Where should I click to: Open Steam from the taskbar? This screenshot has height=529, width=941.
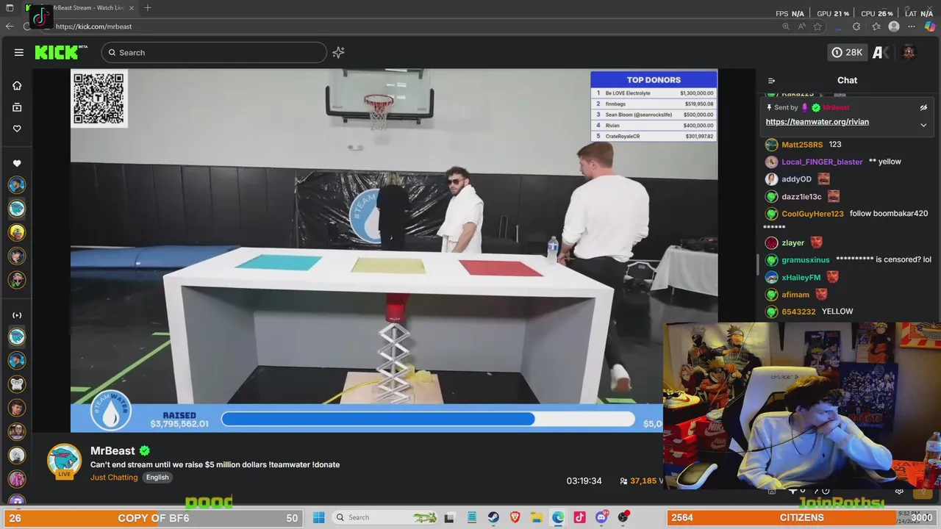click(493, 517)
